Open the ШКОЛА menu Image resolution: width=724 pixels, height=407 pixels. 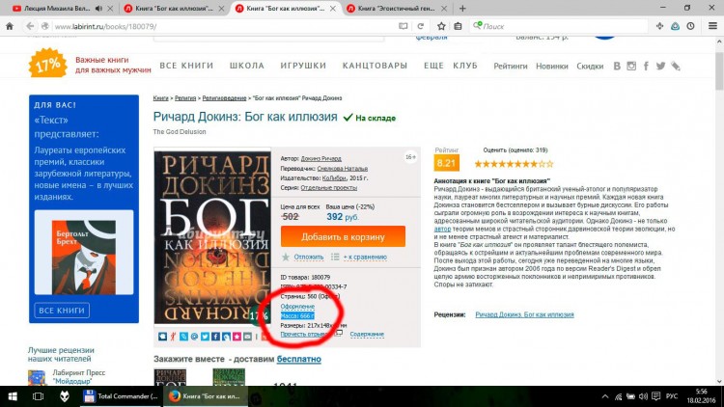coord(247,66)
